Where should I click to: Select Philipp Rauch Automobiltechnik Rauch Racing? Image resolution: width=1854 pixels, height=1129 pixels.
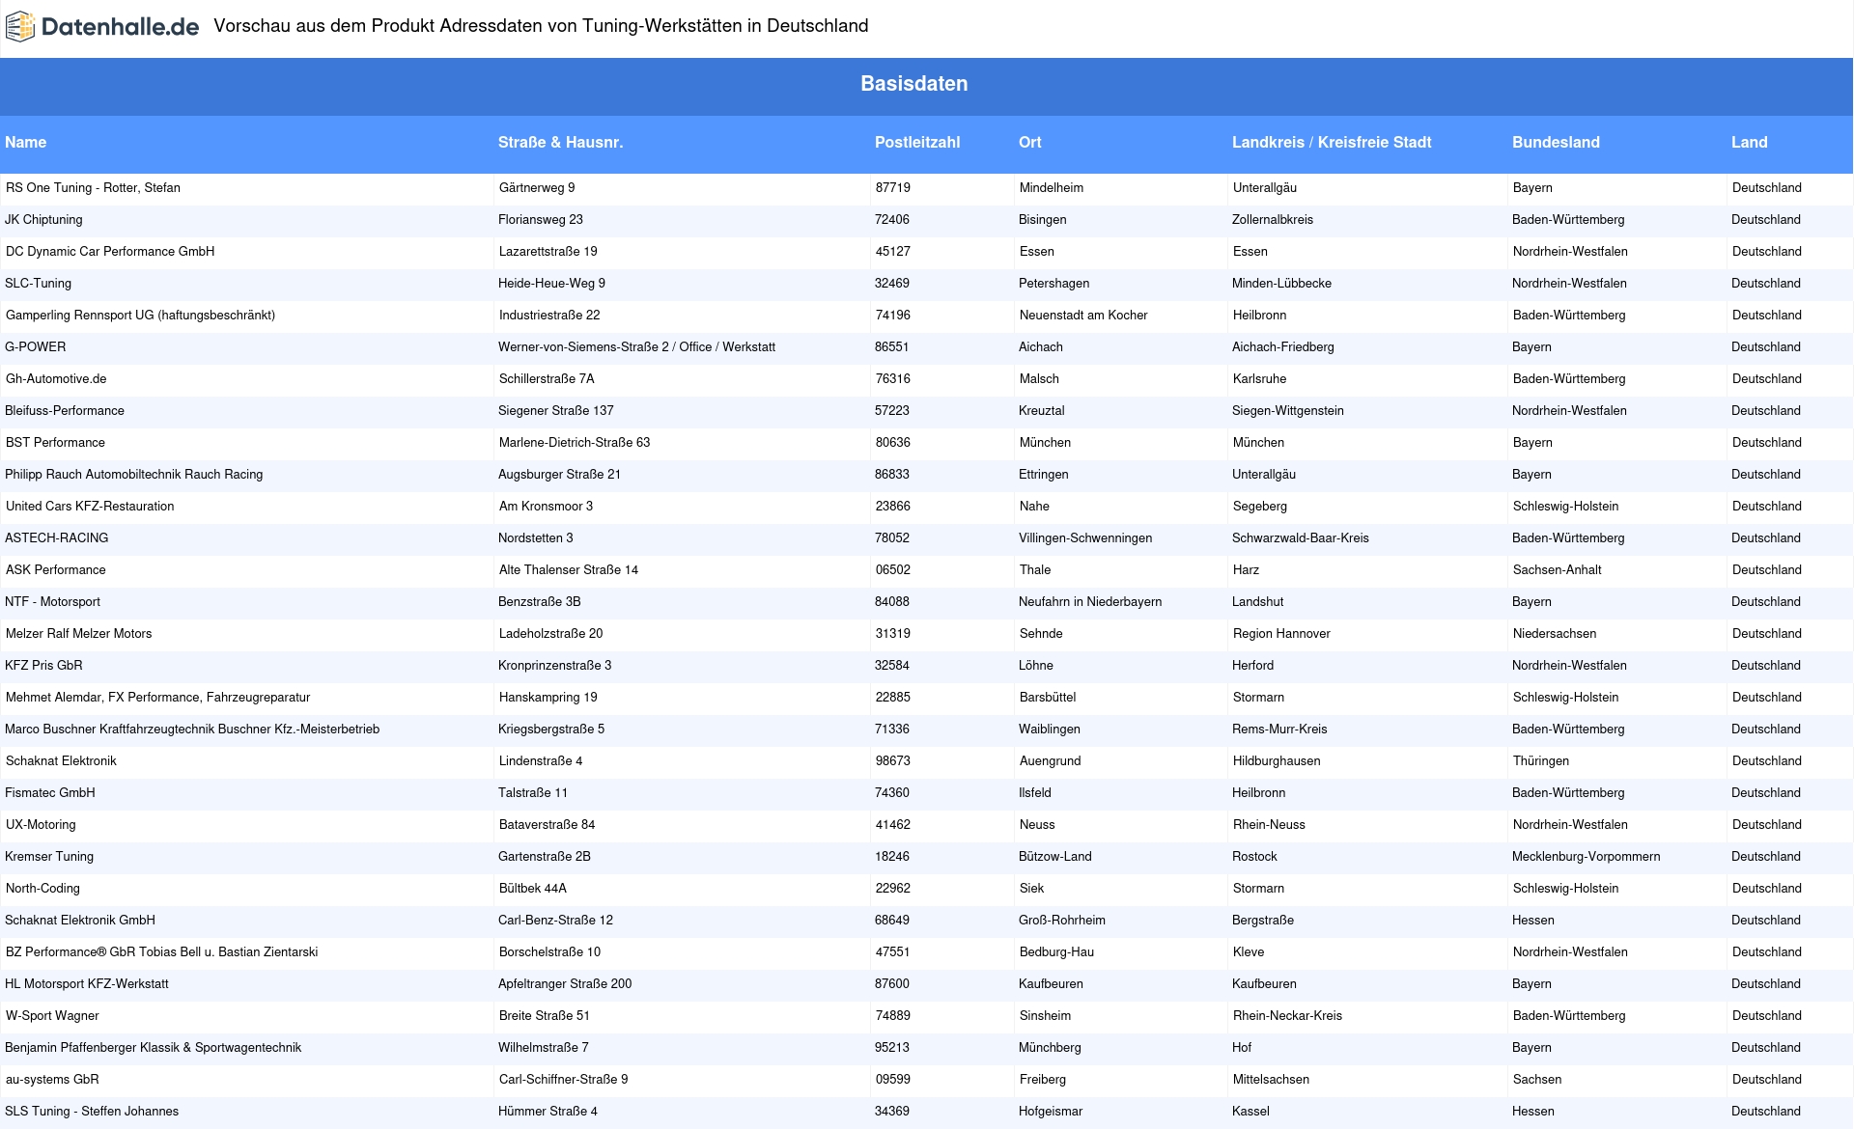pyautogui.click(x=133, y=475)
